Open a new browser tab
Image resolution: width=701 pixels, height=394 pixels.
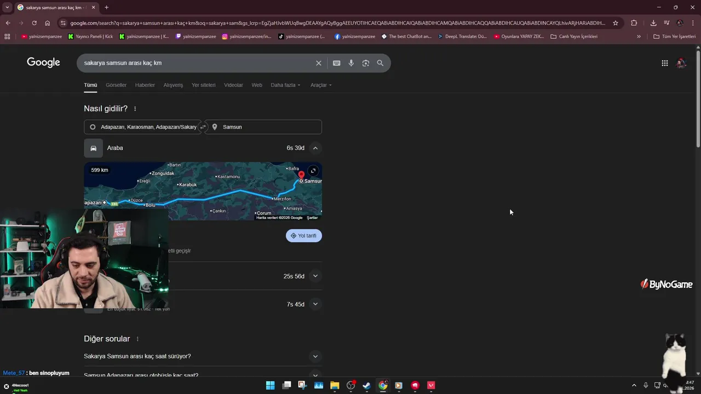[106, 8]
